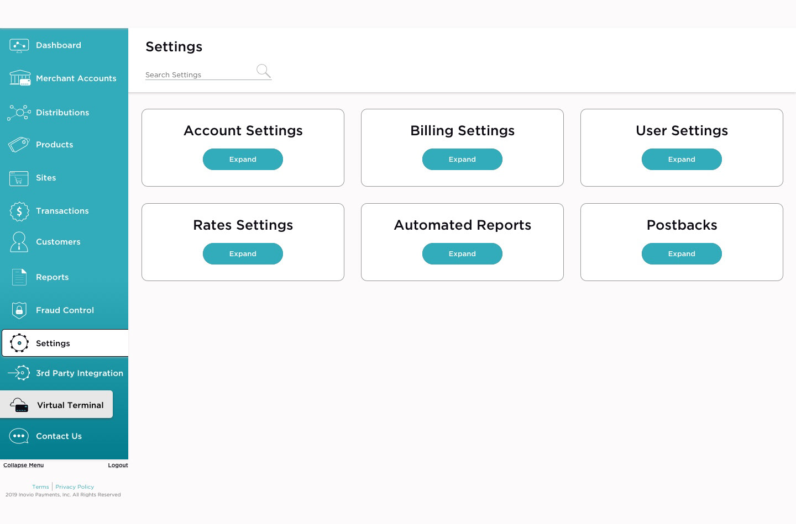
Task: Click the Transactions dollar badge icon
Action: (x=19, y=211)
